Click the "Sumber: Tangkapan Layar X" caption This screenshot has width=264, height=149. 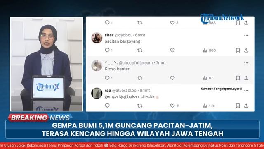[222, 89]
